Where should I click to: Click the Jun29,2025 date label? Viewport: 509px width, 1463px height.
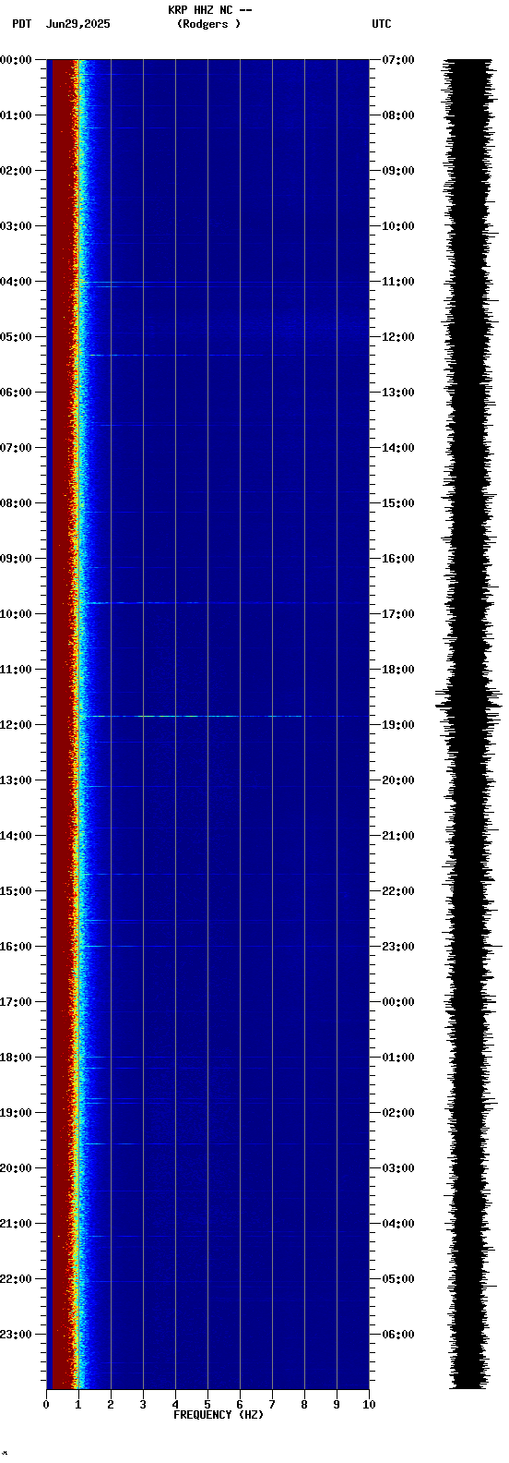point(77,24)
